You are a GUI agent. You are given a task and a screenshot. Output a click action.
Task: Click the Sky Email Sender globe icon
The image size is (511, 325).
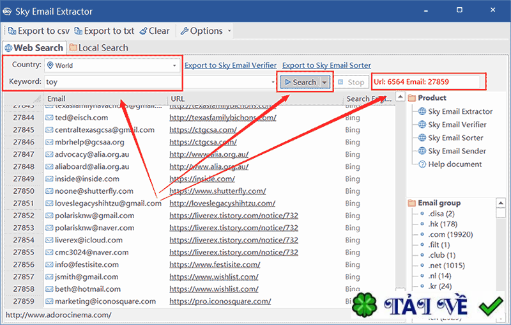422,151
